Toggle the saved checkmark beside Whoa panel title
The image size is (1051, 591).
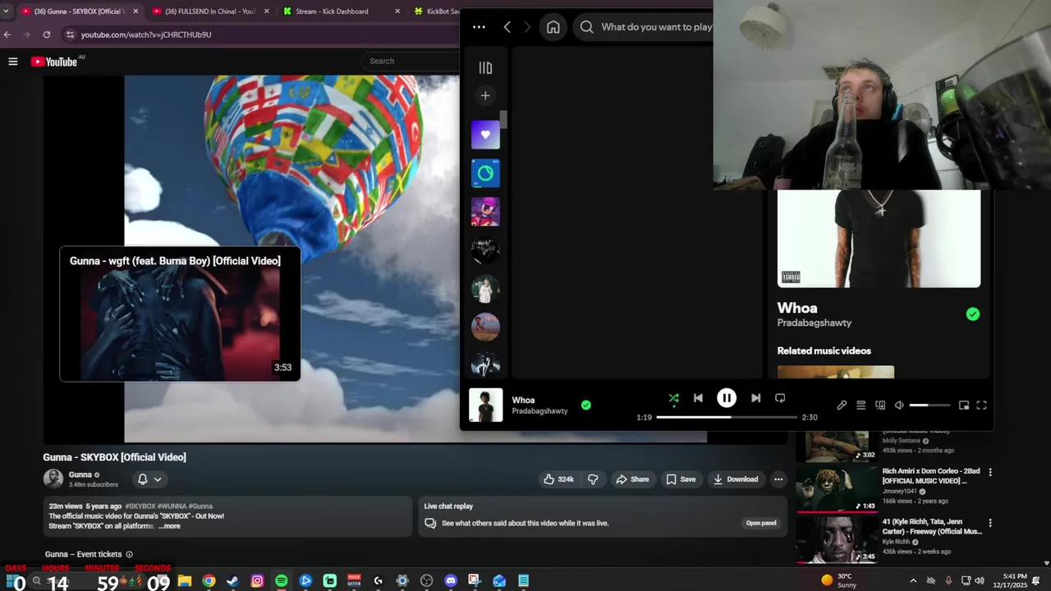click(973, 314)
